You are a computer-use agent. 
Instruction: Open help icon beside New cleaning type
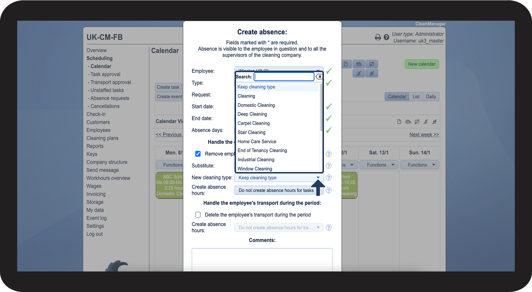[x=329, y=178]
